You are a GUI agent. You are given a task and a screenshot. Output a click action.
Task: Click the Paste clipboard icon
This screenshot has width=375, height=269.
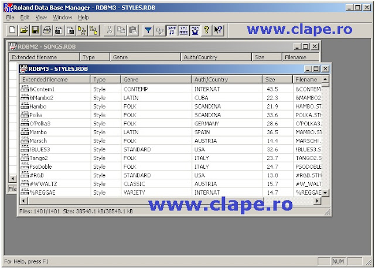click(133, 30)
